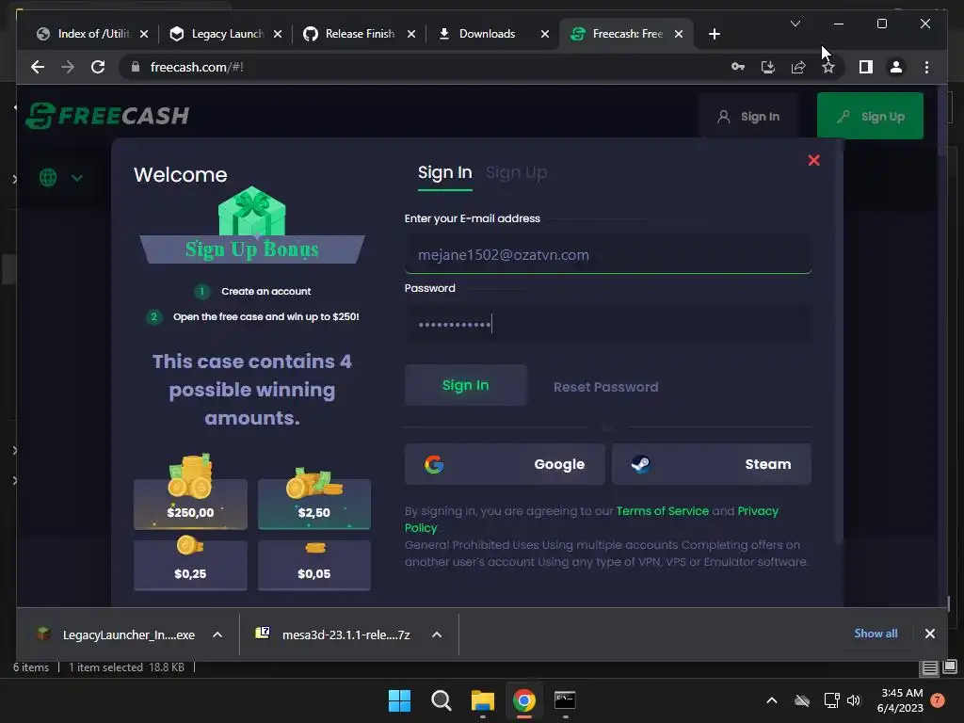
Task: Click the E-mail address input field
Action: click(x=607, y=254)
